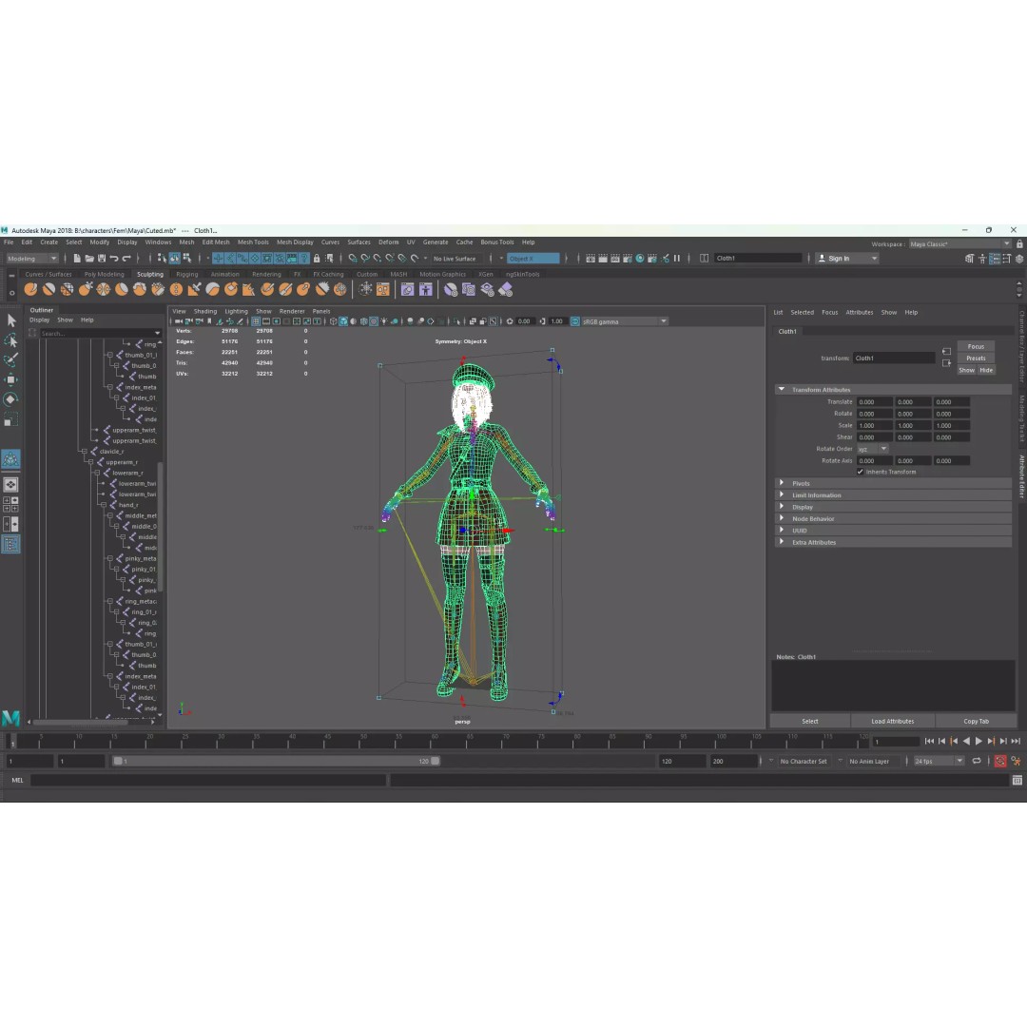Toggle loop playback icon on range slider
This screenshot has height=1027, width=1027.
977,761
